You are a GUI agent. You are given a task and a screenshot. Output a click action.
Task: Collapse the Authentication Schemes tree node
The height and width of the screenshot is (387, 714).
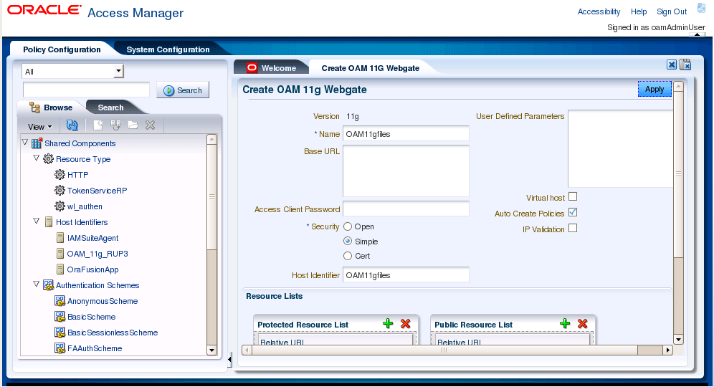(37, 284)
